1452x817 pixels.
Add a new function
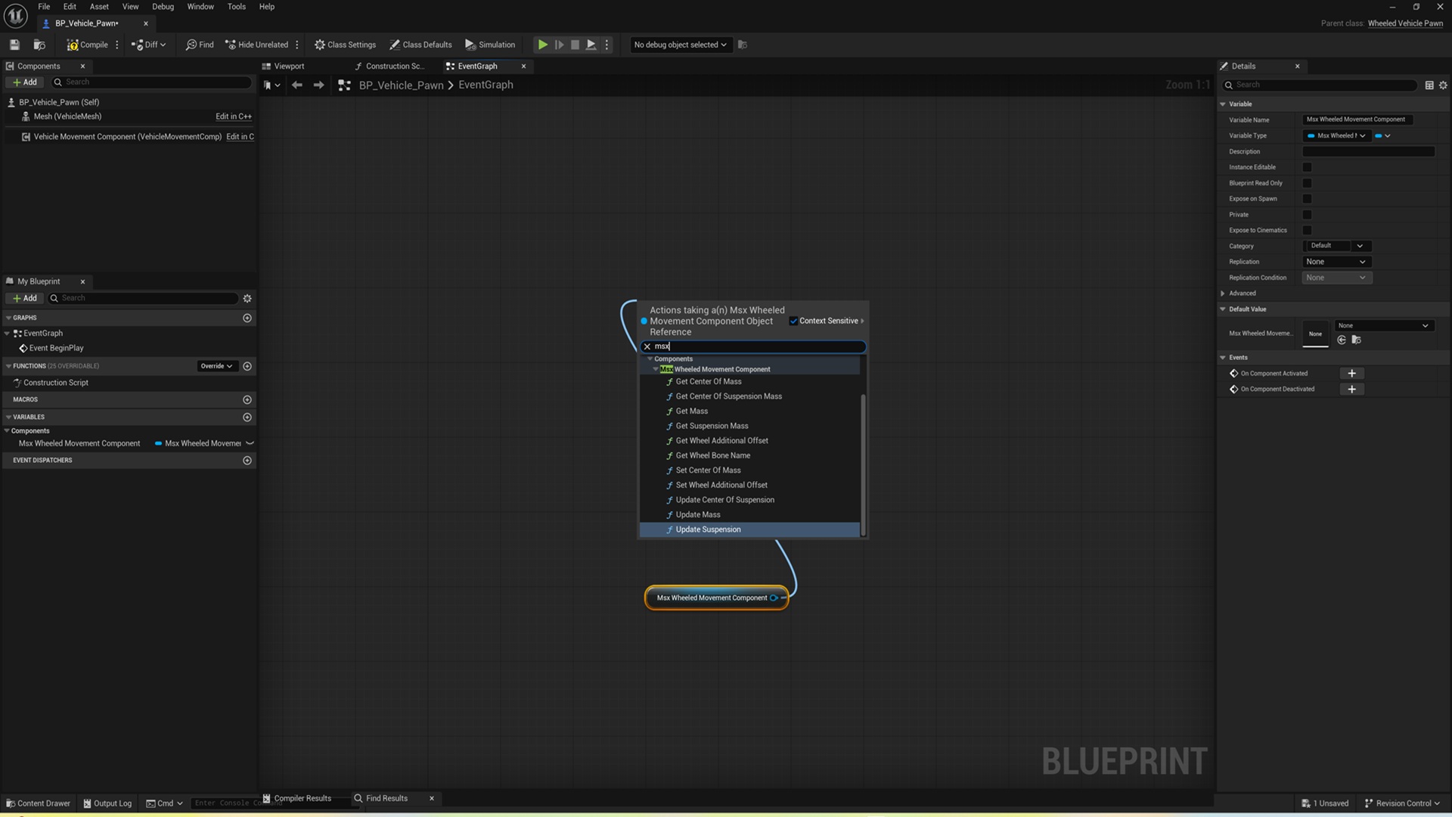pos(247,366)
